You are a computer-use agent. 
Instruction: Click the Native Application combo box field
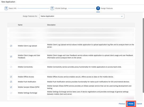(x=82, y=16)
